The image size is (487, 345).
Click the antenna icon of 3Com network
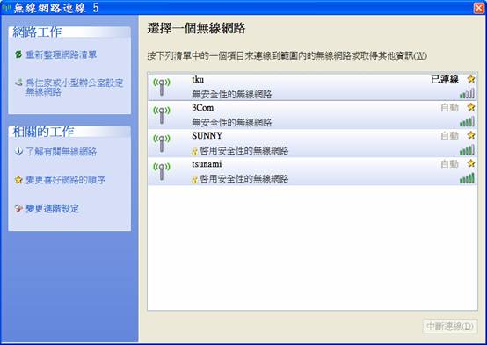tap(162, 115)
